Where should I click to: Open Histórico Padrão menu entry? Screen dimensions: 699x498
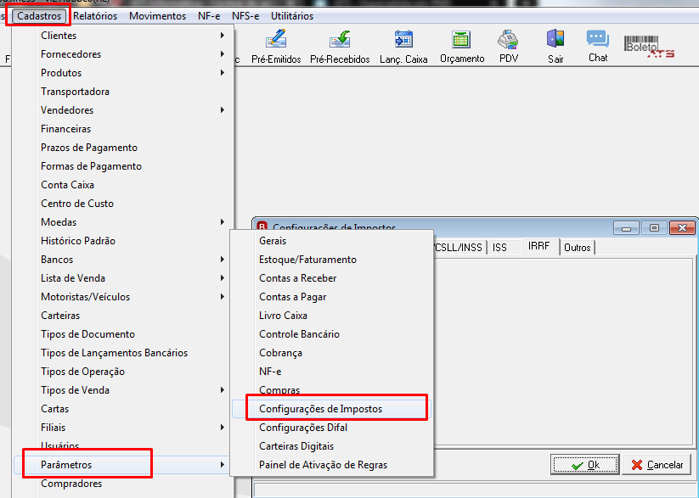coord(123,241)
